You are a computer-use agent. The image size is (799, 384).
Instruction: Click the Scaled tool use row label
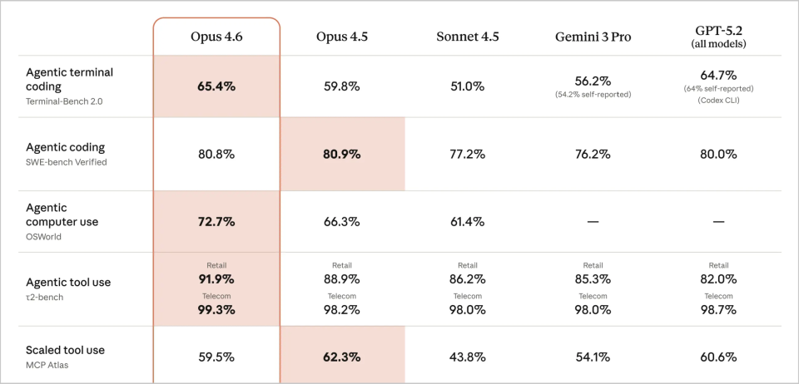pos(66,350)
